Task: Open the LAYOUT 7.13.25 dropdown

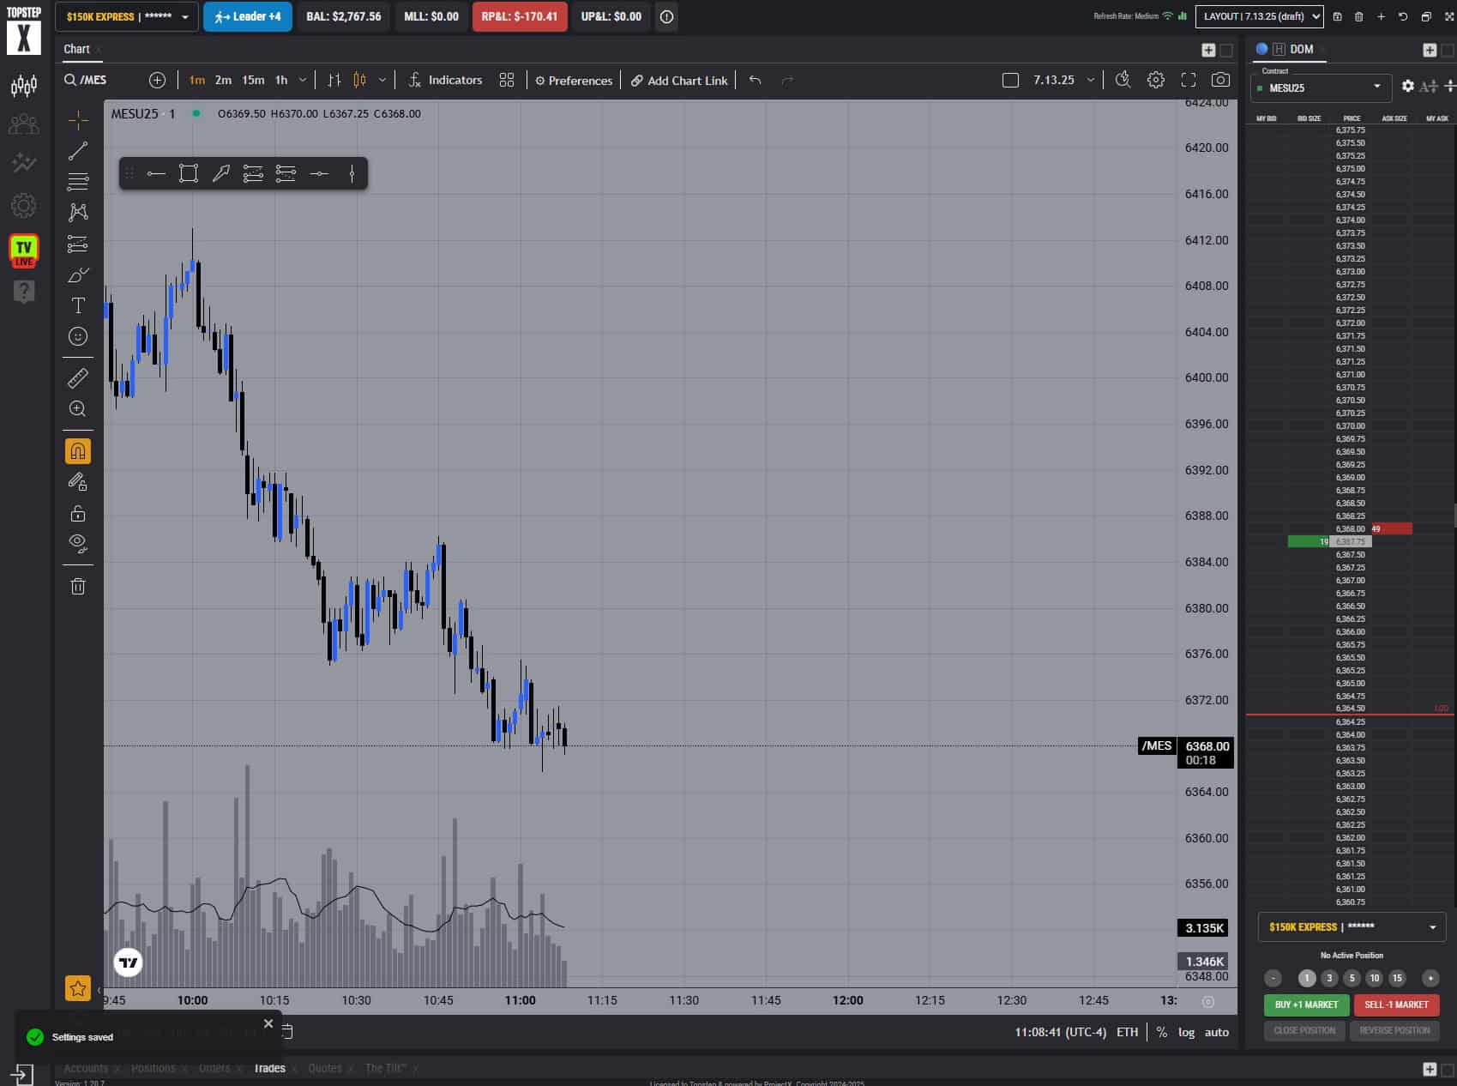Action: pyautogui.click(x=1259, y=16)
